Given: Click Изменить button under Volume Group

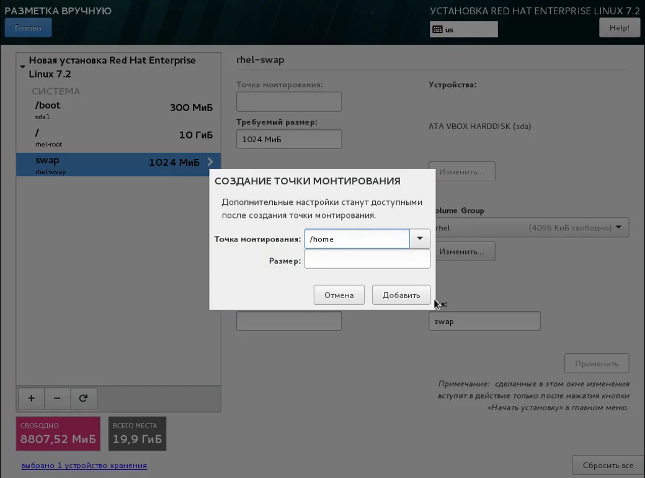Looking at the screenshot, I should click(x=462, y=251).
